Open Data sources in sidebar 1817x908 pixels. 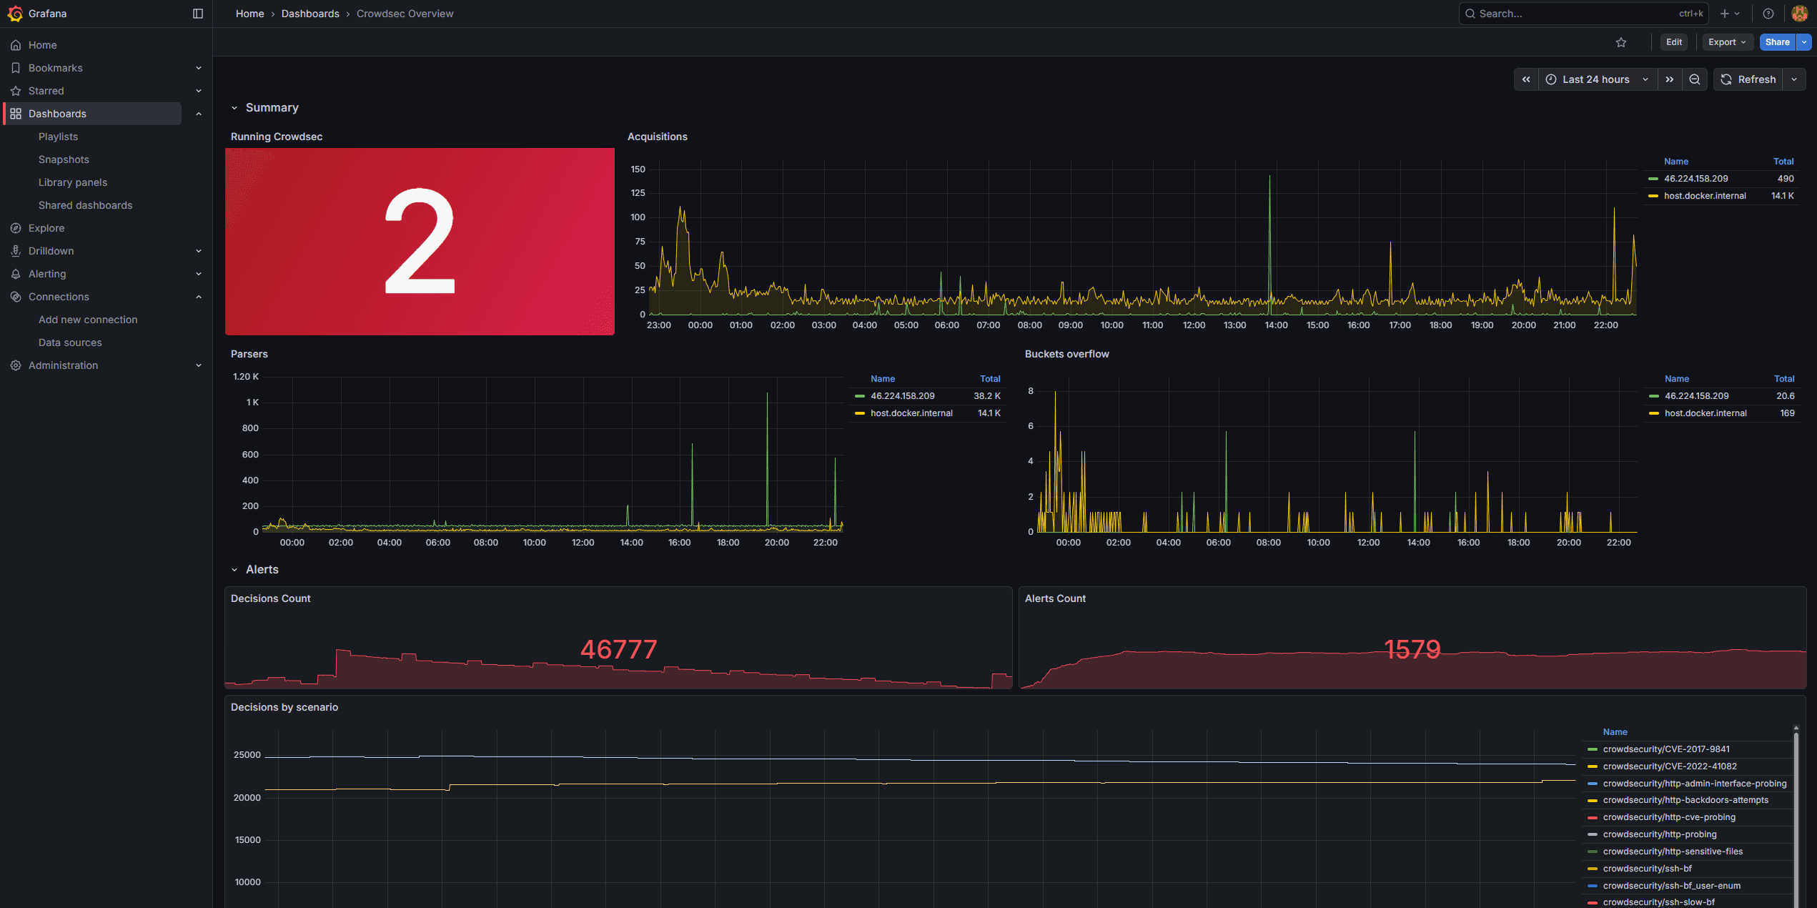pos(70,342)
